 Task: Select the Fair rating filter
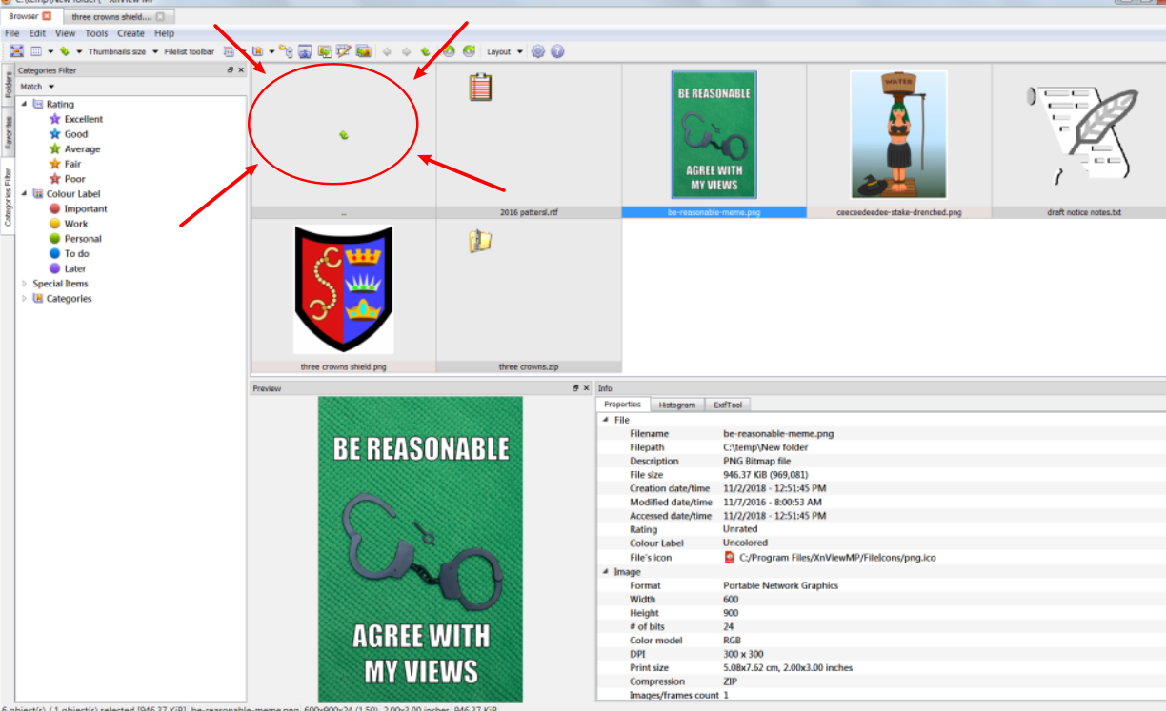pos(65,164)
